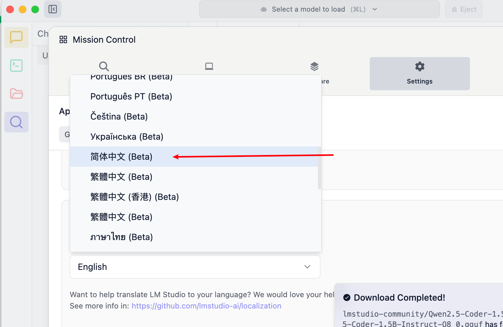
Task: Open the Developer terminal sidebar icon
Action: [x=16, y=66]
